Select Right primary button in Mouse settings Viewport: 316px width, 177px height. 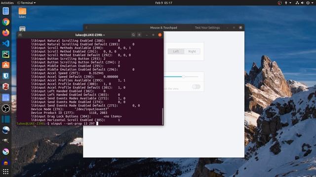192,51
